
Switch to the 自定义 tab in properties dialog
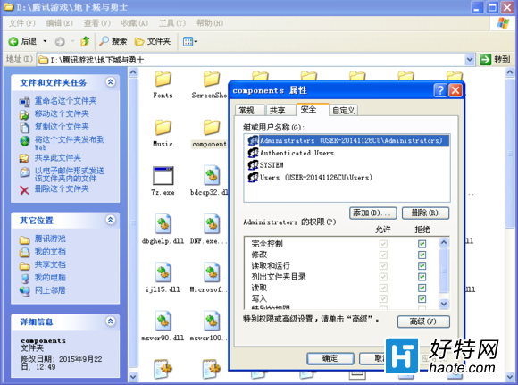344,111
